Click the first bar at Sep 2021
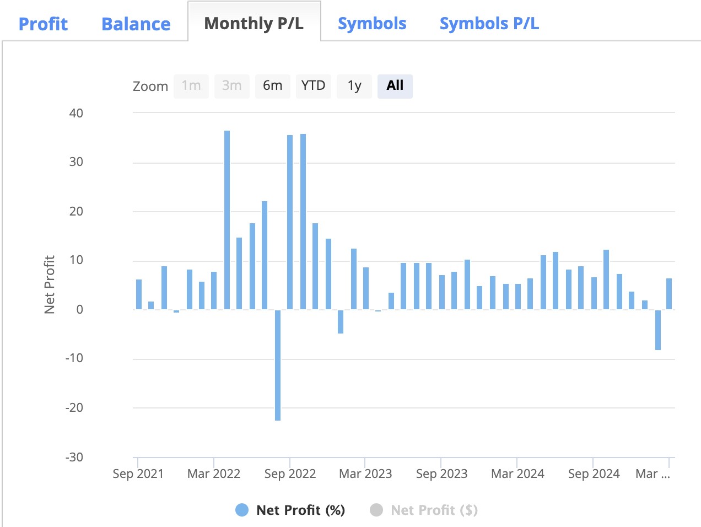The image size is (701, 527). (x=139, y=294)
